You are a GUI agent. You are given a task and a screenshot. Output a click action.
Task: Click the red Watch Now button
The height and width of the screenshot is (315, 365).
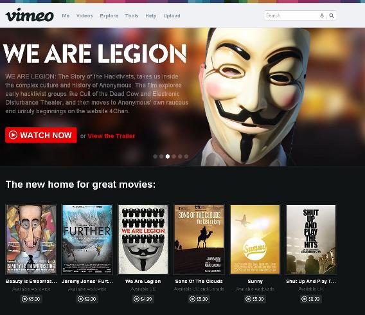41,135
